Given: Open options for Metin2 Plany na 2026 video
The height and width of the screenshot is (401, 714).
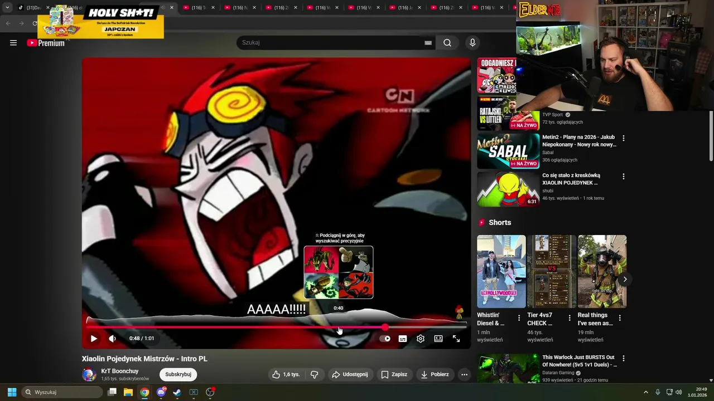Looking at the screenshot, I should pyautogui.click(x=624, y=138).
